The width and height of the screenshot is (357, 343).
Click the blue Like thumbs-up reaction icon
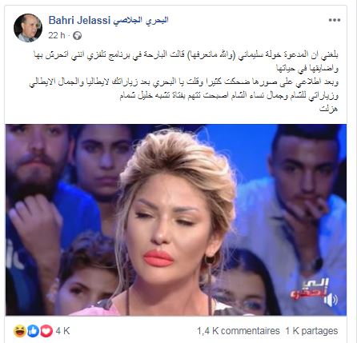click(x=33, y=331)
